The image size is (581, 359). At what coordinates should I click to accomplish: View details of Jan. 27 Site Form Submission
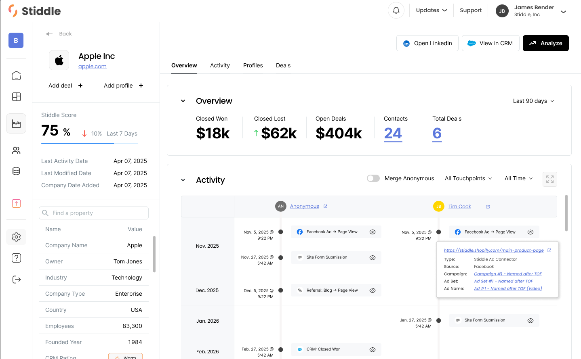tap(530, 320)
